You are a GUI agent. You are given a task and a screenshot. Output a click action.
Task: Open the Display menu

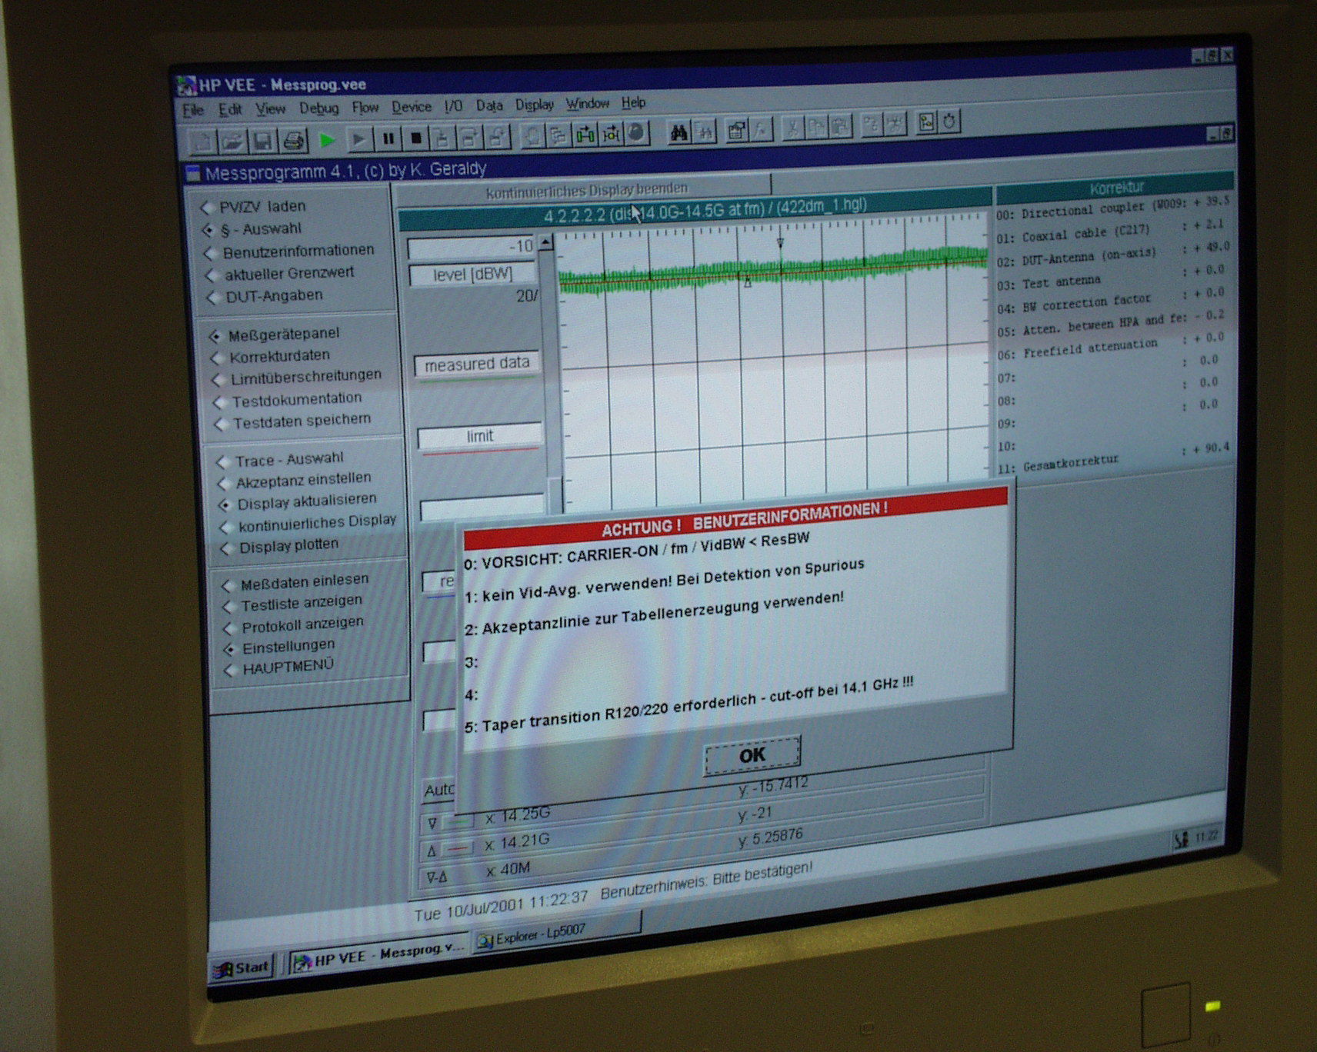tap(535, 105)
